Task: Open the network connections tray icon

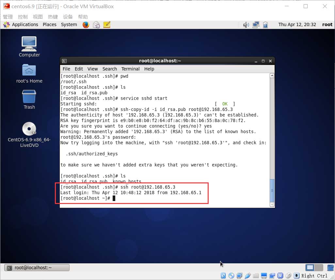Action: coord(256,24)
